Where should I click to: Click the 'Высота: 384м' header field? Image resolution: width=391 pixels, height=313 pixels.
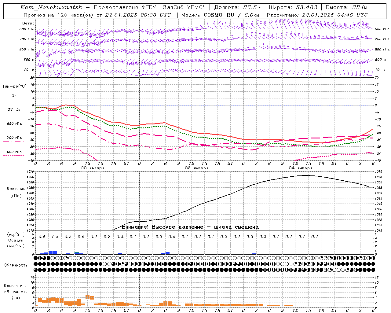(346, 7)
